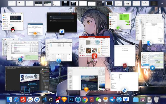Open NetEase Cloud Music Dock icon
166x104 pixels.
(23, 100)
